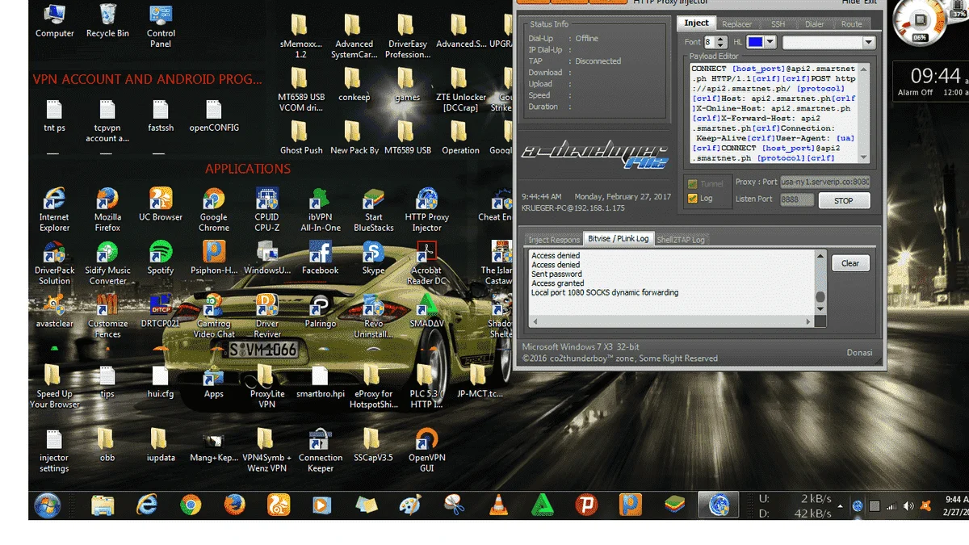This screenshot has height=545, width=969.
Task: Open the Skype desktop shortcut
Action: point(373,258)
